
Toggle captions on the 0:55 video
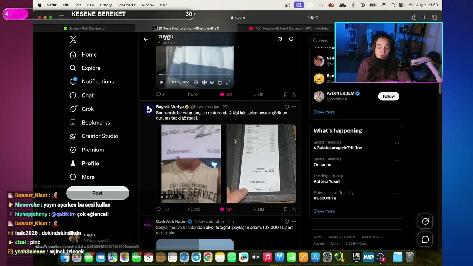click(x=195, y=82)
